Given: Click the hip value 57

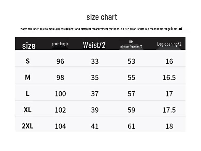Looking at the screenshot, I should pyautogui.click(x=131, y=94).
